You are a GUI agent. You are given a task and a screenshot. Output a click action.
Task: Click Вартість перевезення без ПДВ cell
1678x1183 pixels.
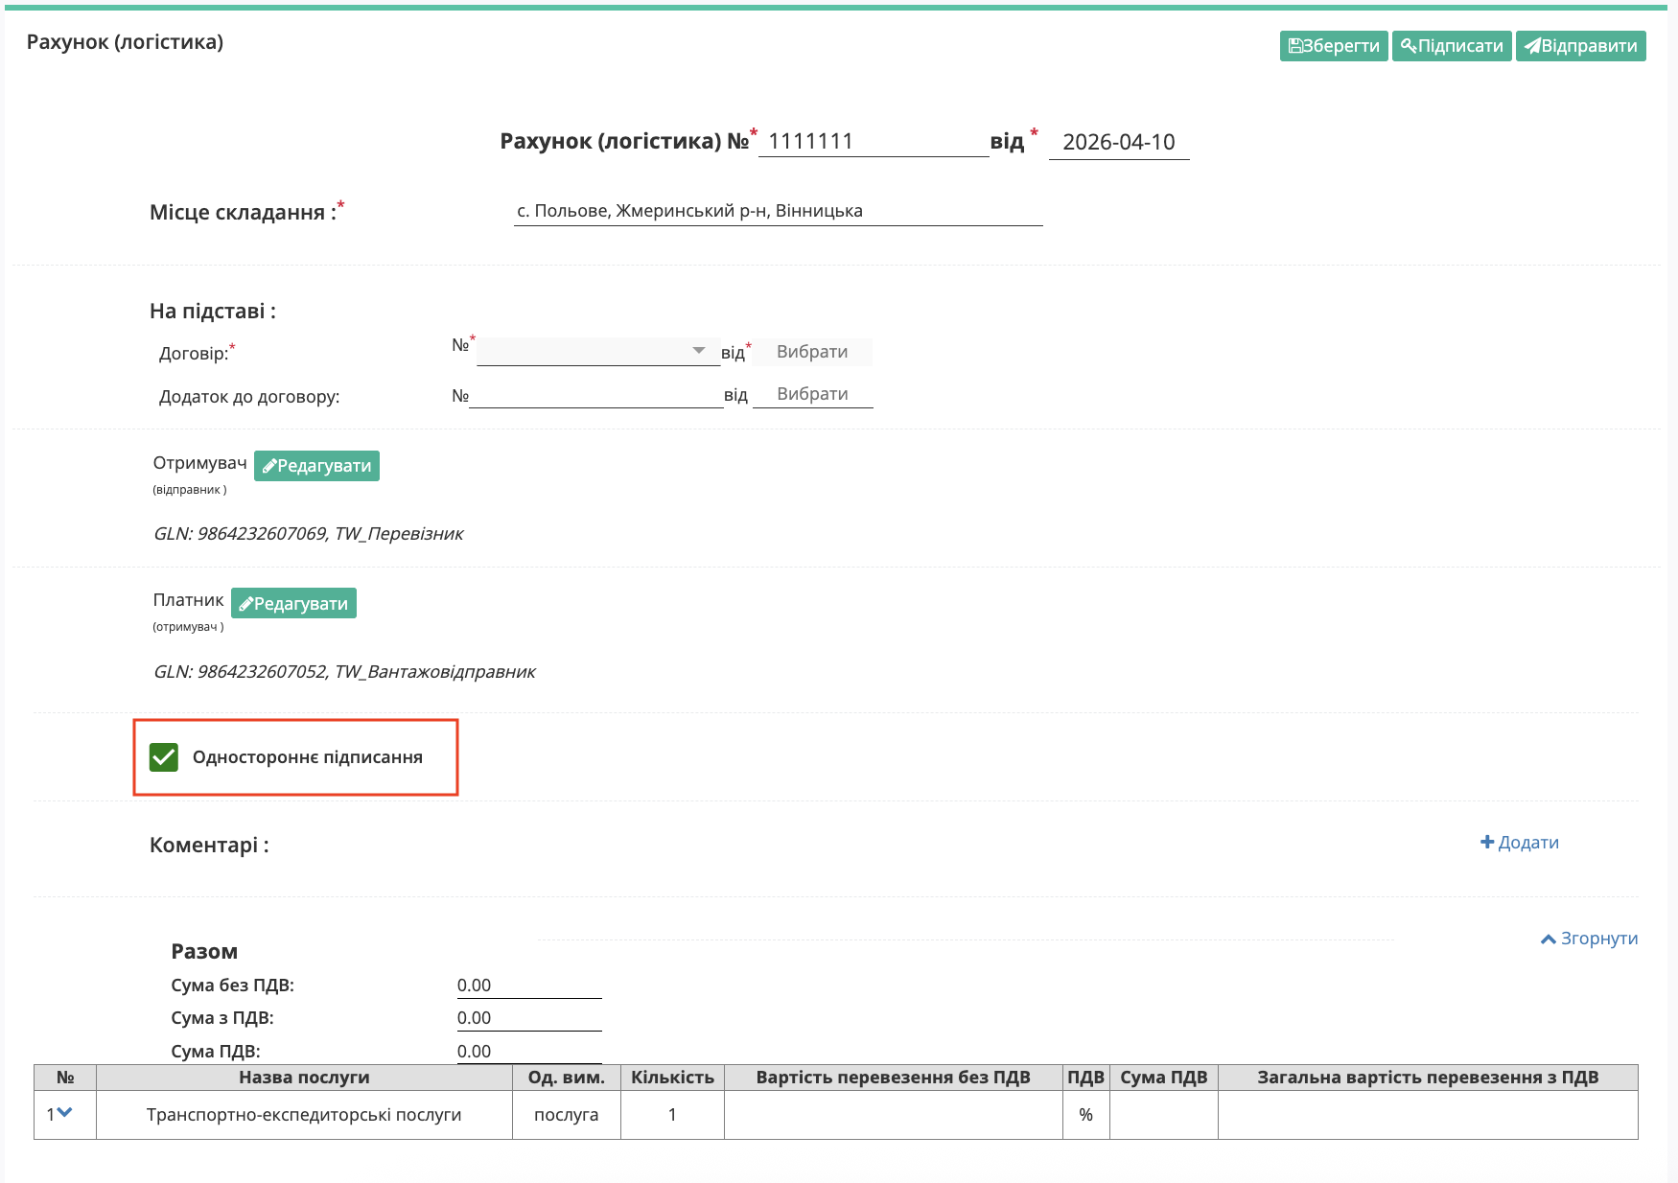893,1115
